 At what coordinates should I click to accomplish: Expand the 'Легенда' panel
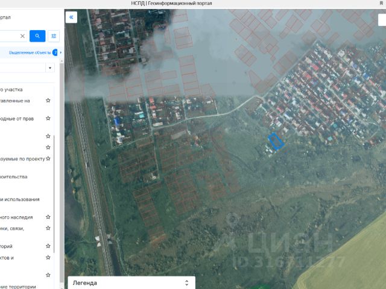click(186, 283)
